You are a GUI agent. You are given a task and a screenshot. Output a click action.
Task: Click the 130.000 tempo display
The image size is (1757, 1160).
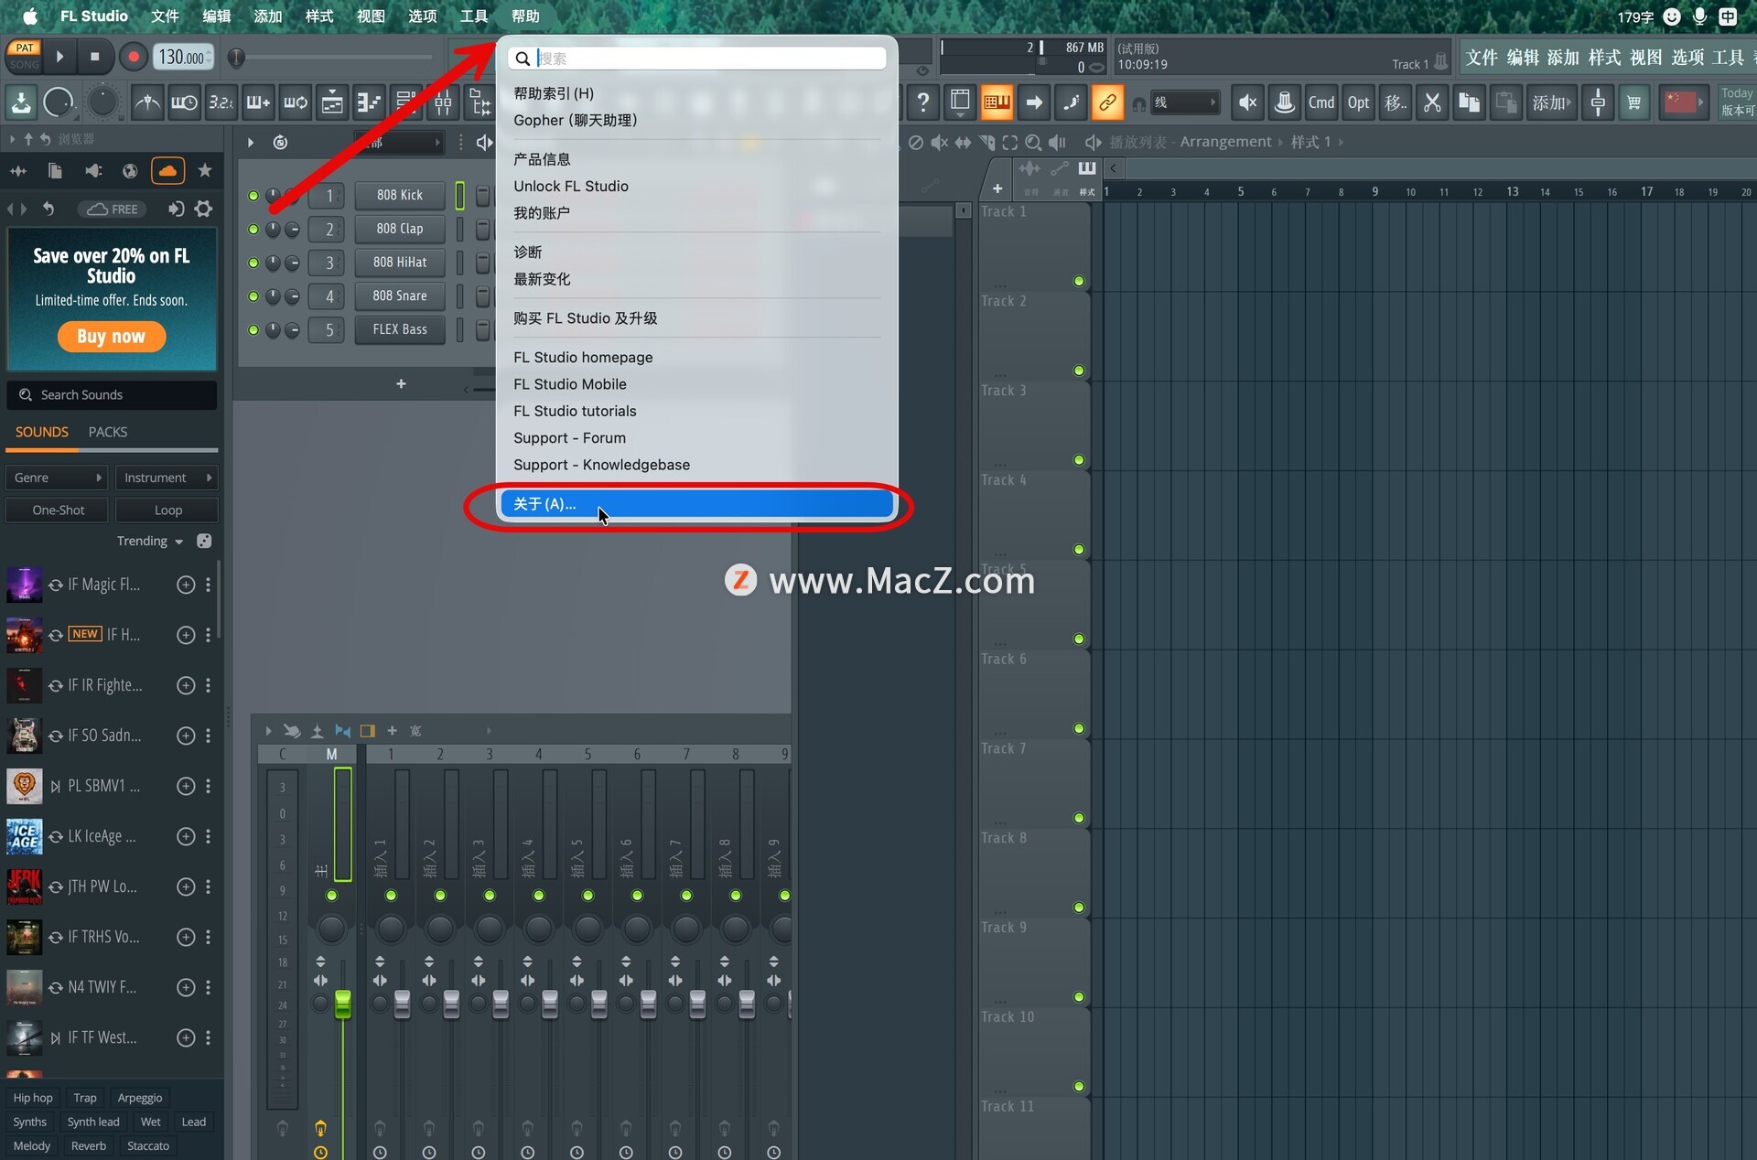pos(183,57)
